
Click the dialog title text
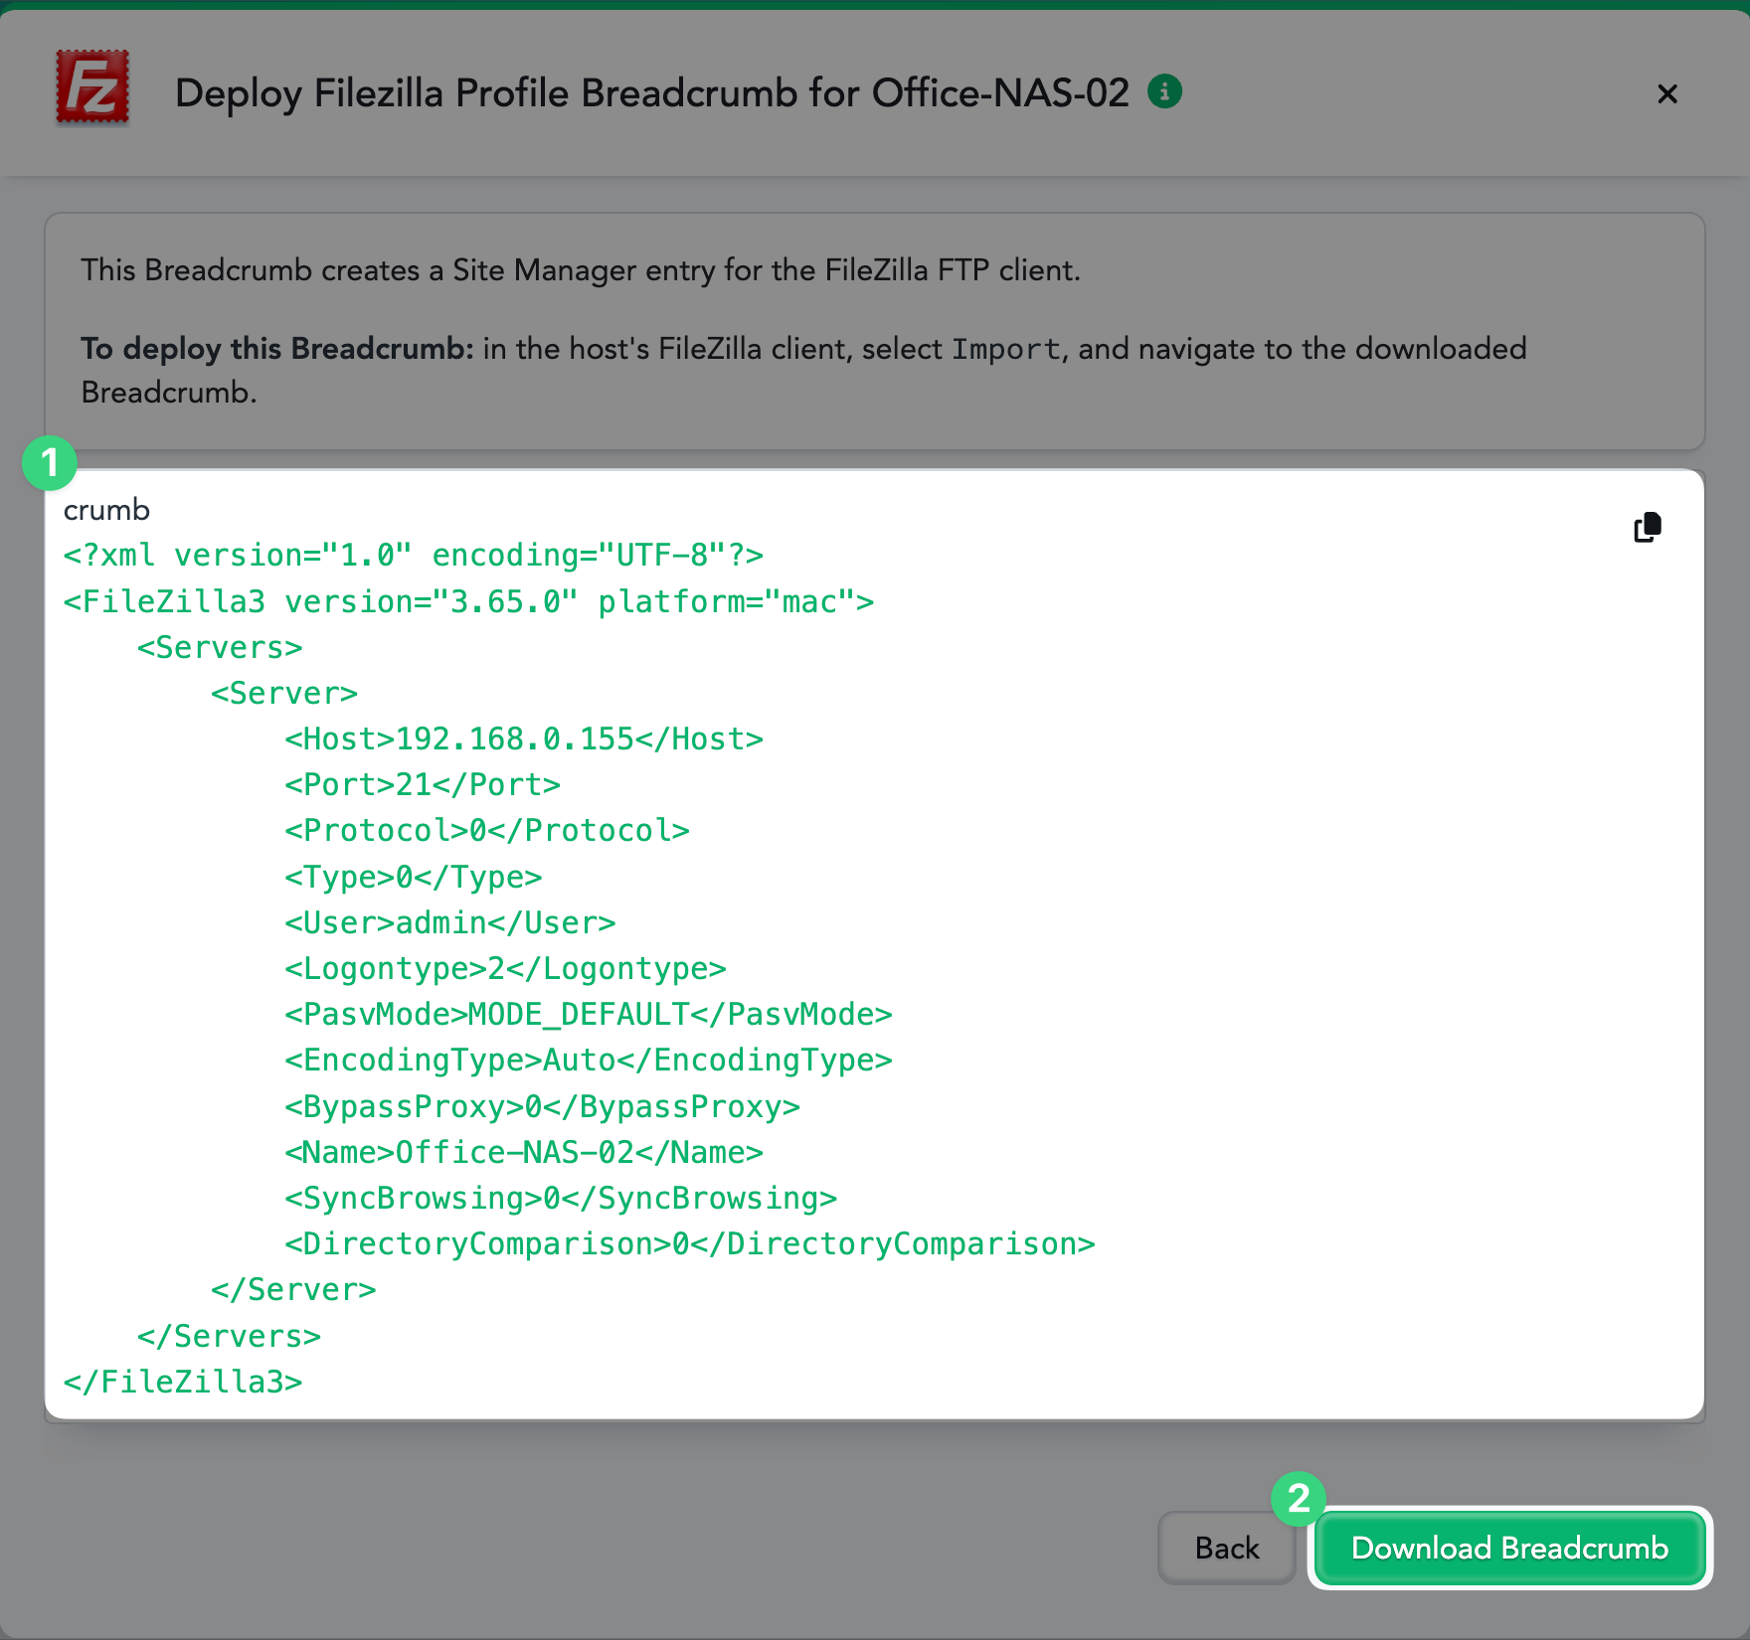652,93
